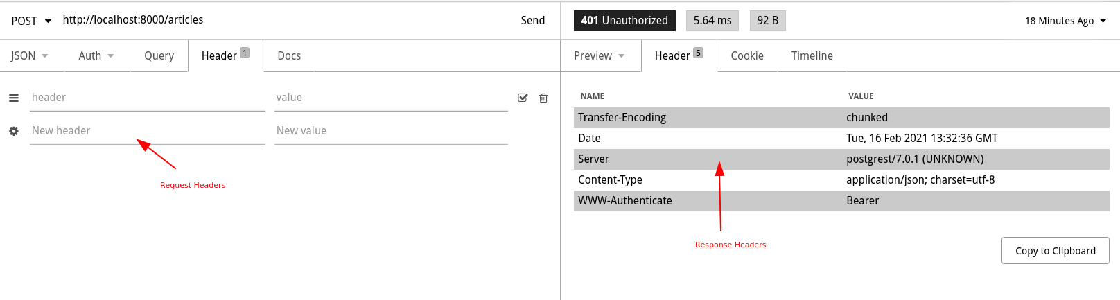Expand the JSON body type dropdown
The height and width of the screenshot is (300, 1120).
click(29, 56)
